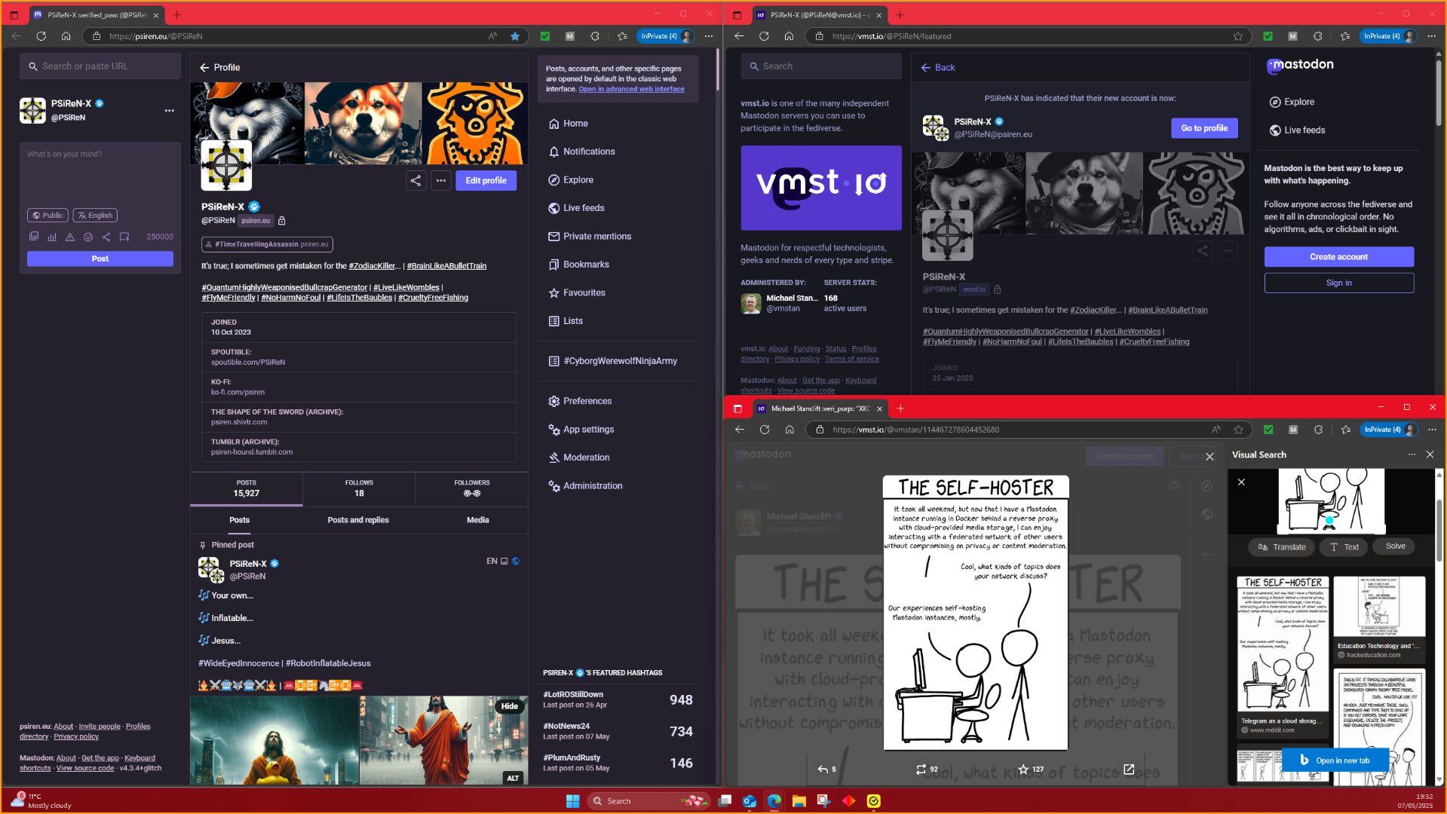Open Private mentions in psiren.eu sidebar
This screenshot has height=814, width=1447.
coord(590,237)
